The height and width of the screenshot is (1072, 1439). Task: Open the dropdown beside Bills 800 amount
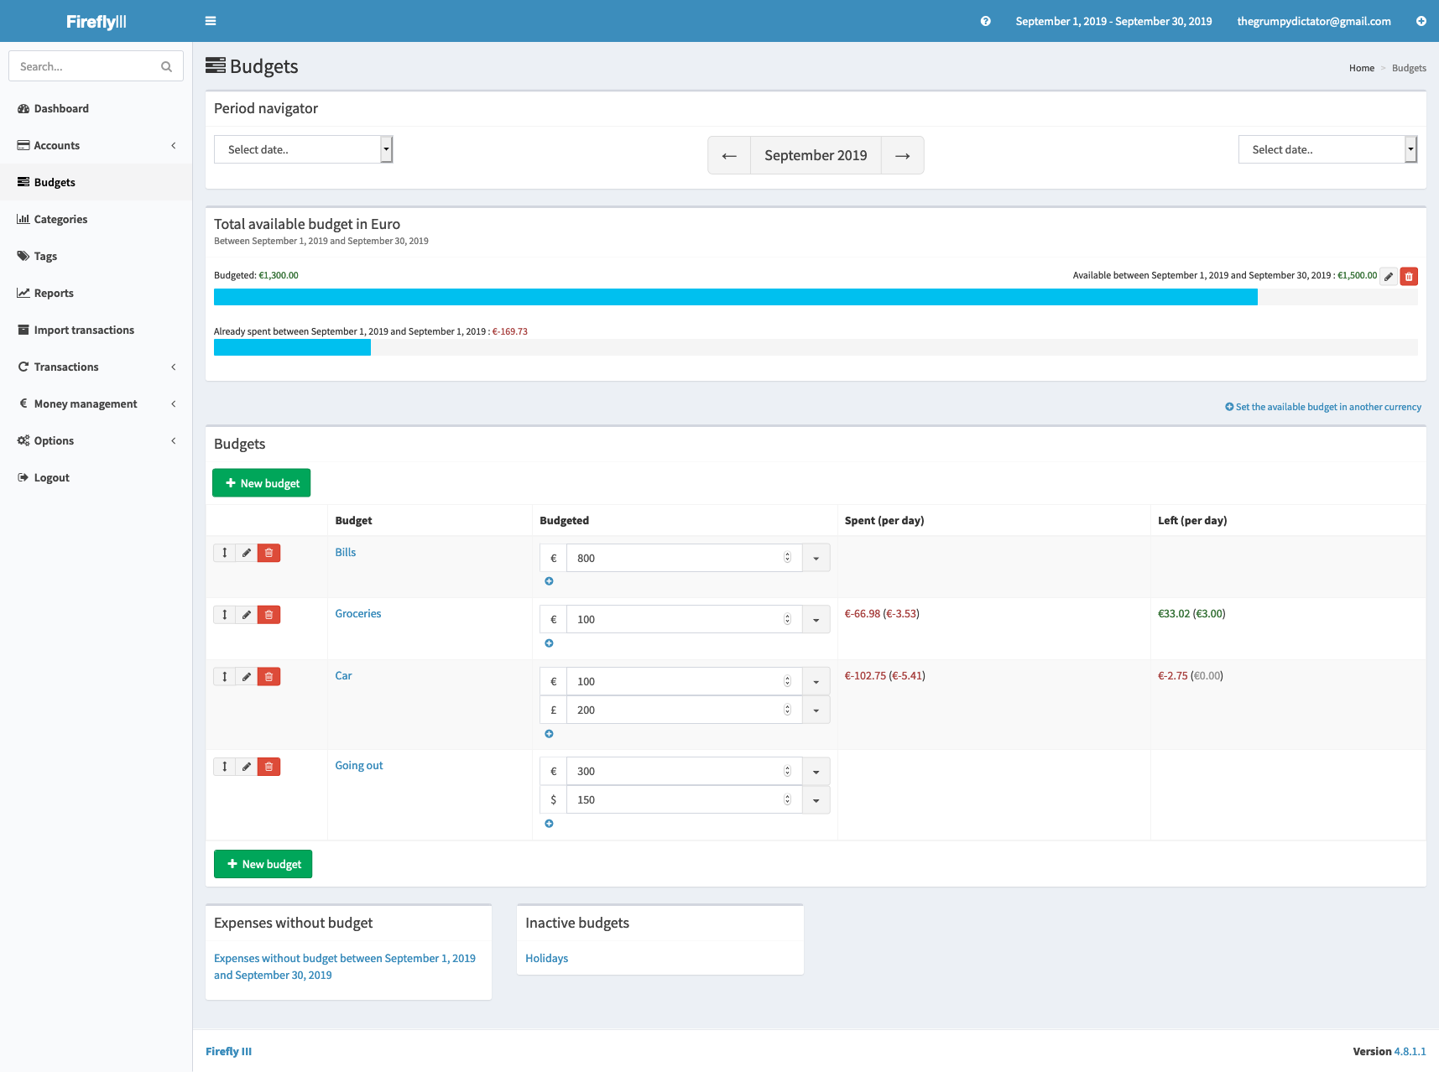(816, 559)
